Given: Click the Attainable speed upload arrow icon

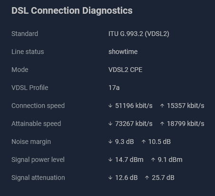Looking at the screenshot, I should pos(162,124).
